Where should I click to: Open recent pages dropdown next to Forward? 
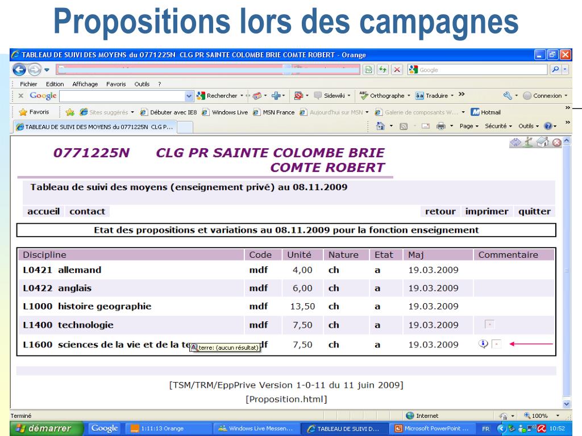47,70
